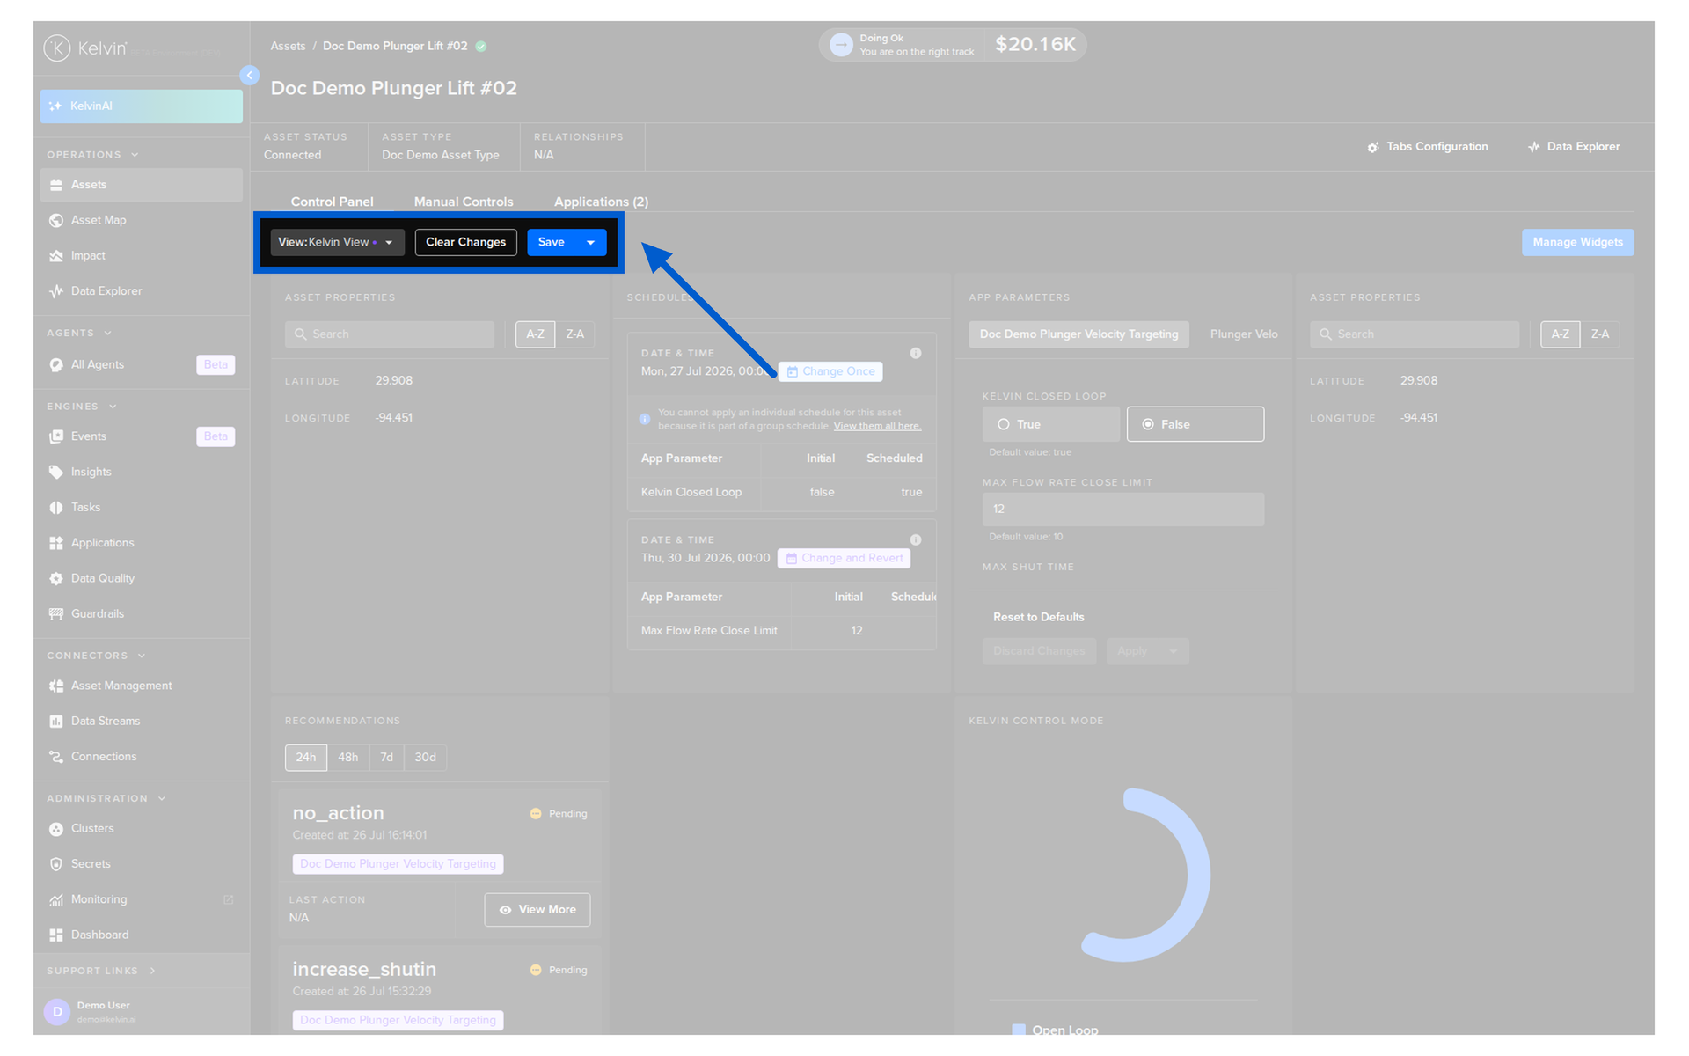Open Monitoring external link icon
The width and height of the screenshot is (1689, 1056).
pos(229,899)
